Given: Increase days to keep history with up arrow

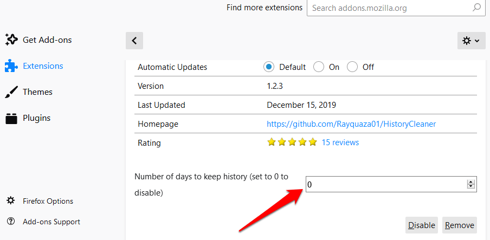Looking at the screenshot, I should coord(470,182).
